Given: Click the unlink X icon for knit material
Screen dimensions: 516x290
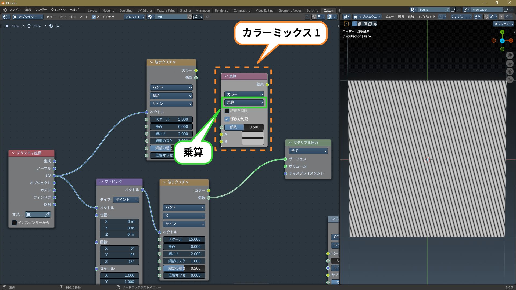Looking at the screenshot, I should point(201,17).
